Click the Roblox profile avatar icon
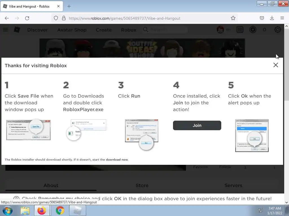This screenshot has height=216, width=289. [x=220, y=30]
